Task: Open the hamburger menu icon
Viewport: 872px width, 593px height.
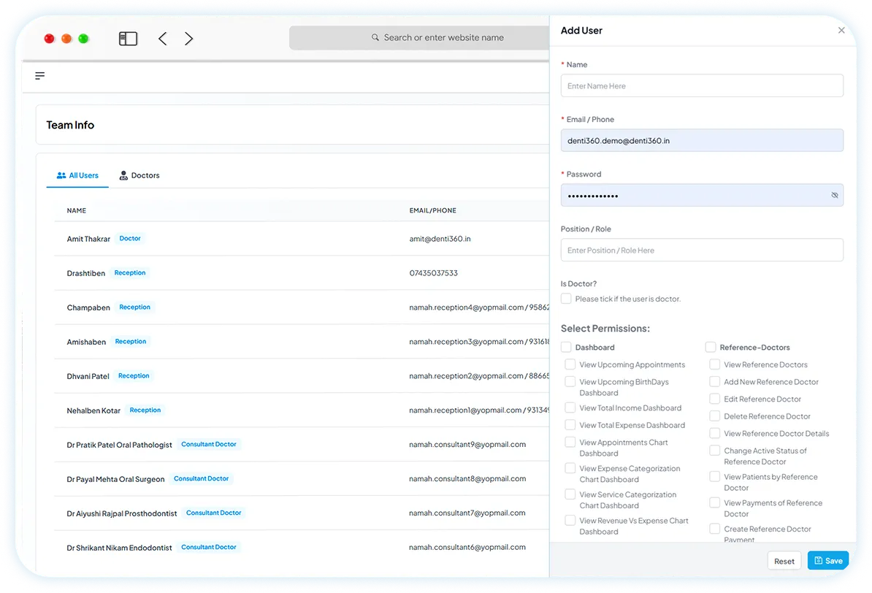Action: click(39, 76)
